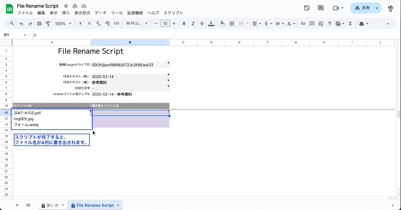Screen dimensions: 401x210
Task: Click the font size field showing 10
Action: 165,23
